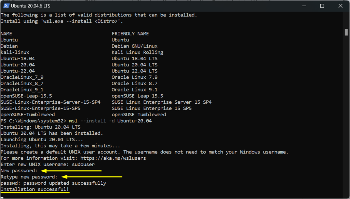Click the kali-linux distribution name
This screenshot has height=199, width=350.
[x=14, y=52]
